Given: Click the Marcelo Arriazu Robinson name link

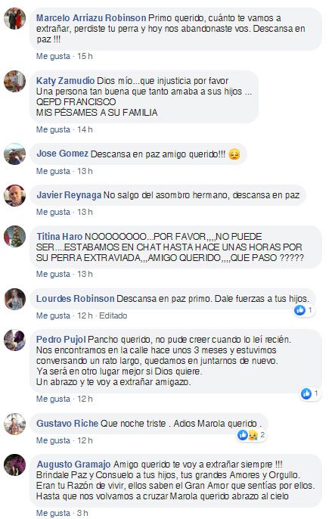Looking at the screenshot, I should pyautogui.click(x=91, y=18).
